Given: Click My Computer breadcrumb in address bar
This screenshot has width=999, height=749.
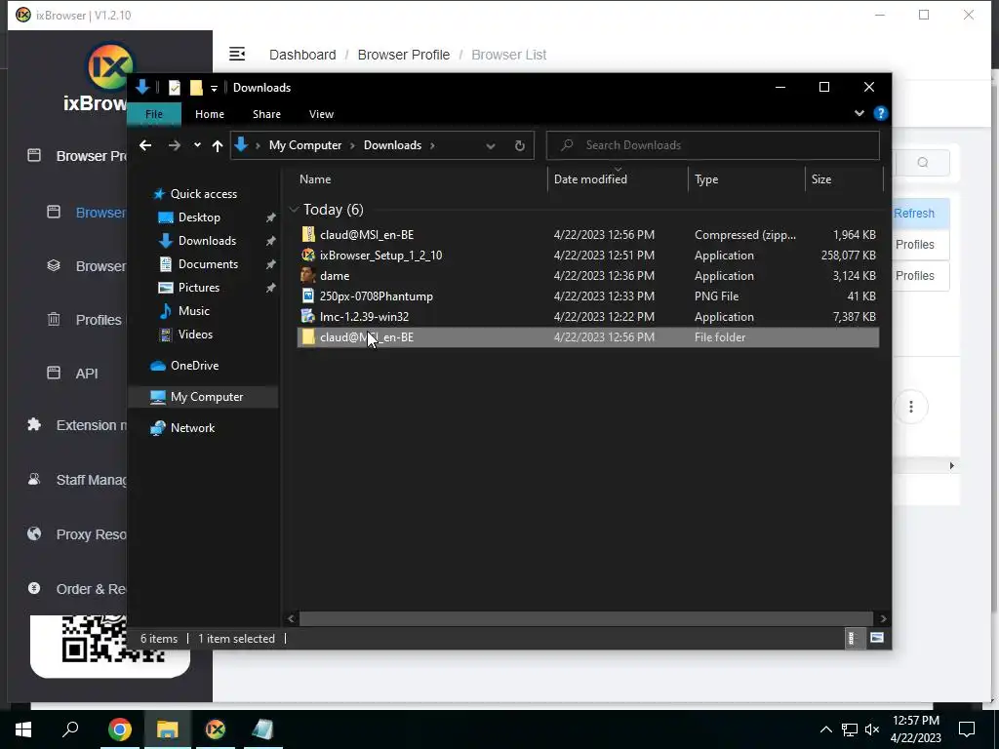Looking at the screenshot, I should (x=305, y=145).
